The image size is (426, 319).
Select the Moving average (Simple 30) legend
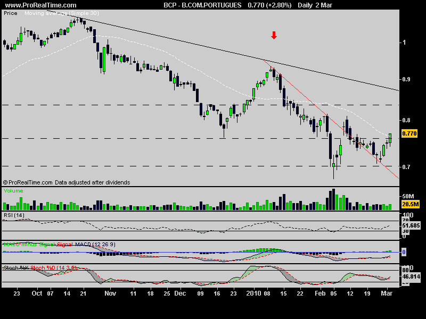tap(62, 13)
